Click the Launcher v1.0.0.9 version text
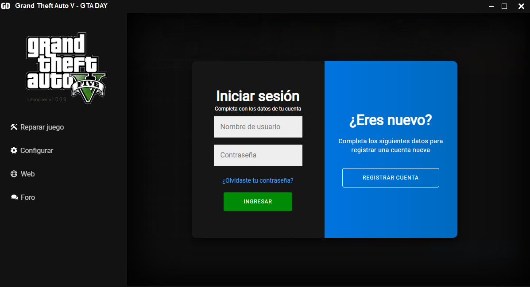 (x=46, y=99)
